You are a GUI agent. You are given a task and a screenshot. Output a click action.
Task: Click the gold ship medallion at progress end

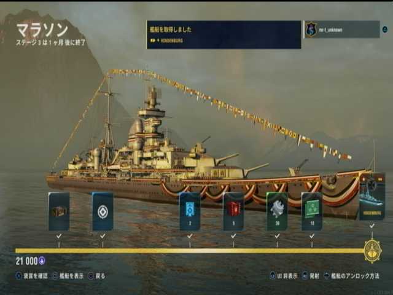click(373, 251)
